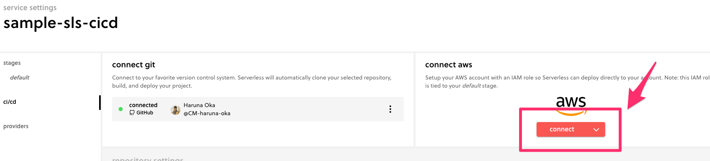Click the connected status label
The width and height of the screenshot is (710, 161).
point(143,105)
